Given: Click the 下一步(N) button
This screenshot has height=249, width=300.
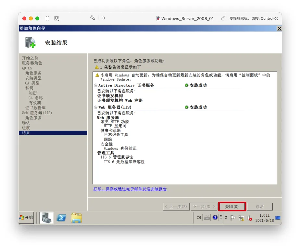Looking at the screenshot, I should click(204, 207).
